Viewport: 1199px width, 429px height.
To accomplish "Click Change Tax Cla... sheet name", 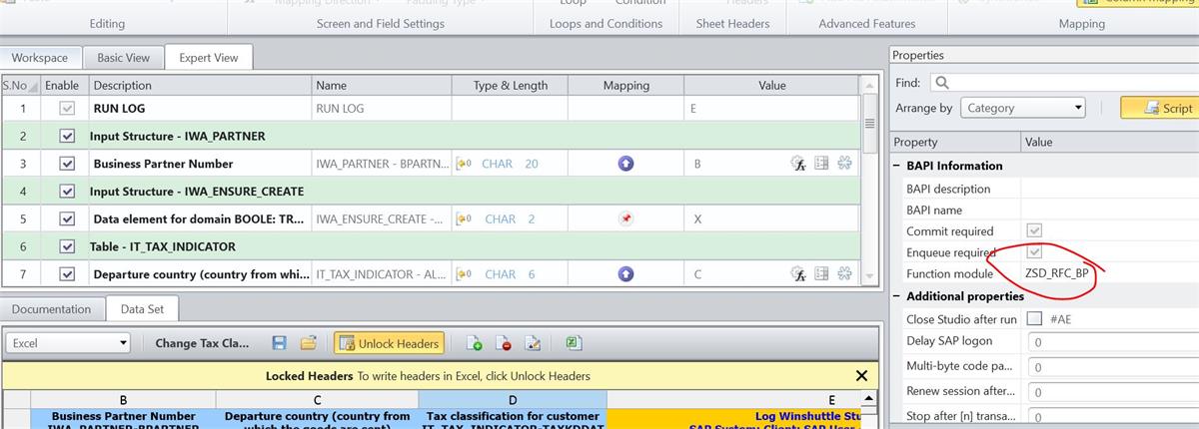I will click(x=202, y=343).
